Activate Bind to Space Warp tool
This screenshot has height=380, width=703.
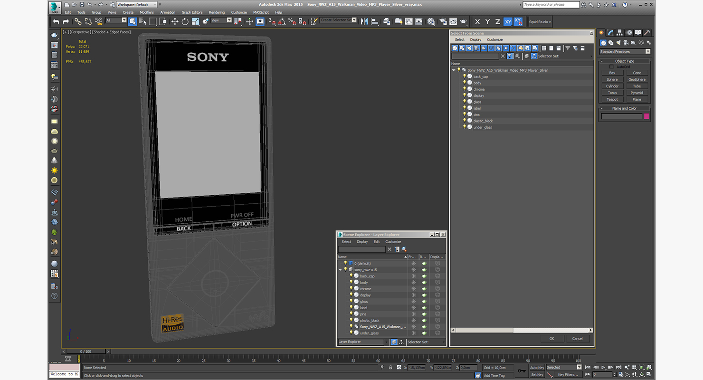pos(99,21)
